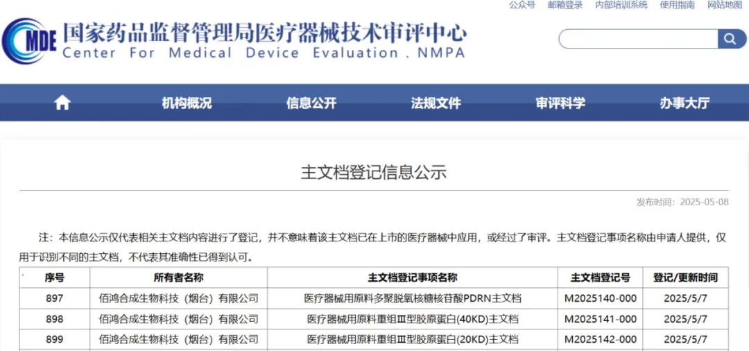Select row 899 胶原蛋白(20KD) entry name
This screenshot has height=351, width=749.
pyautogui.click(x=412, y=339)
